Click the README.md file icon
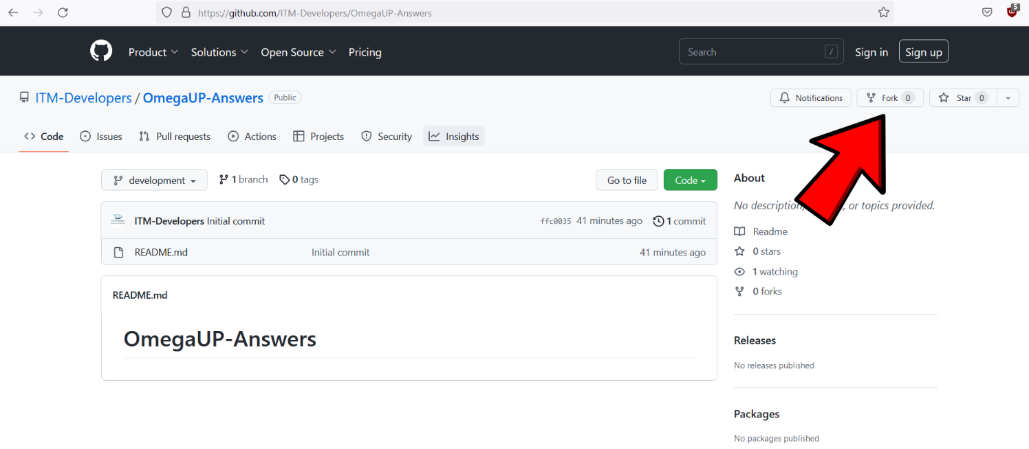The width and height of the screenshot is (1029, 449). pos(118,252)
